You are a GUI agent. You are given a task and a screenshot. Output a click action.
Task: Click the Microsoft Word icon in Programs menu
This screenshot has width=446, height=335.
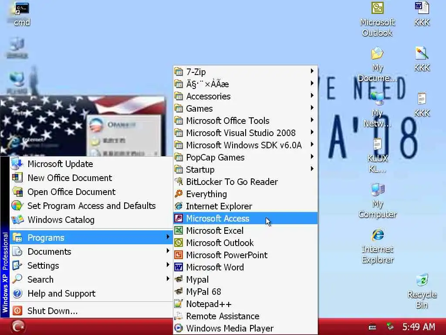pyautogui.click(x=179, y=267)
